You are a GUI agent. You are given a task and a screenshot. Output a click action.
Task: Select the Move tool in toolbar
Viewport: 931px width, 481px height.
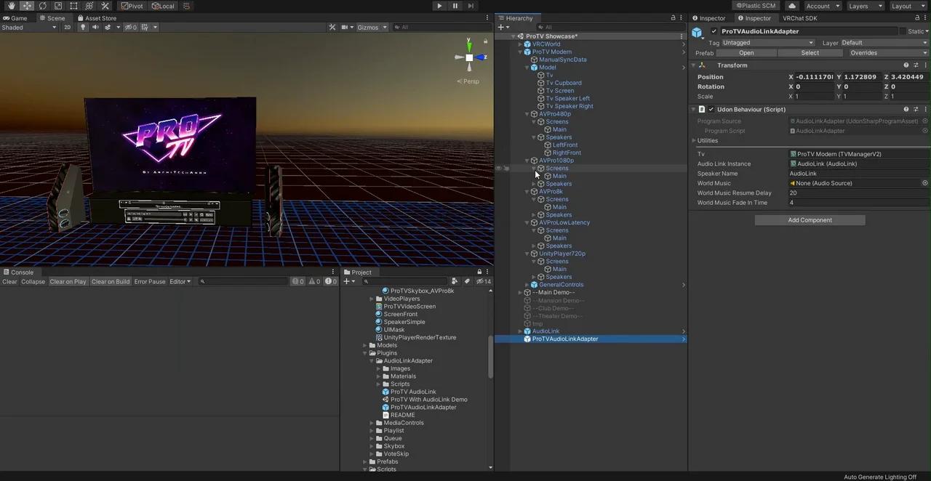coord(27,6)
